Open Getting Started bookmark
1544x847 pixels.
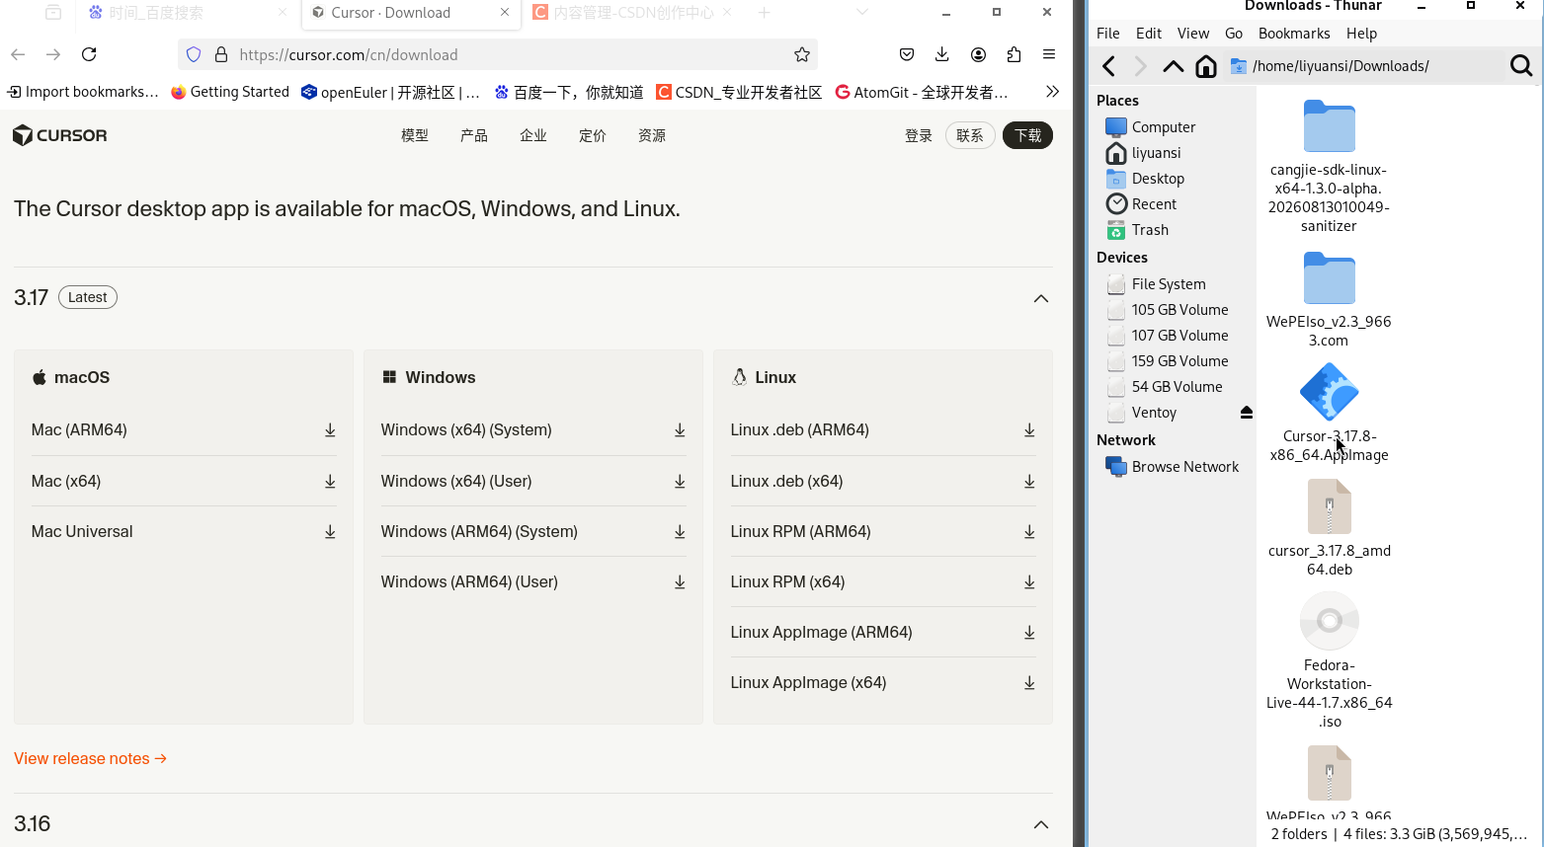coord(230,92)
